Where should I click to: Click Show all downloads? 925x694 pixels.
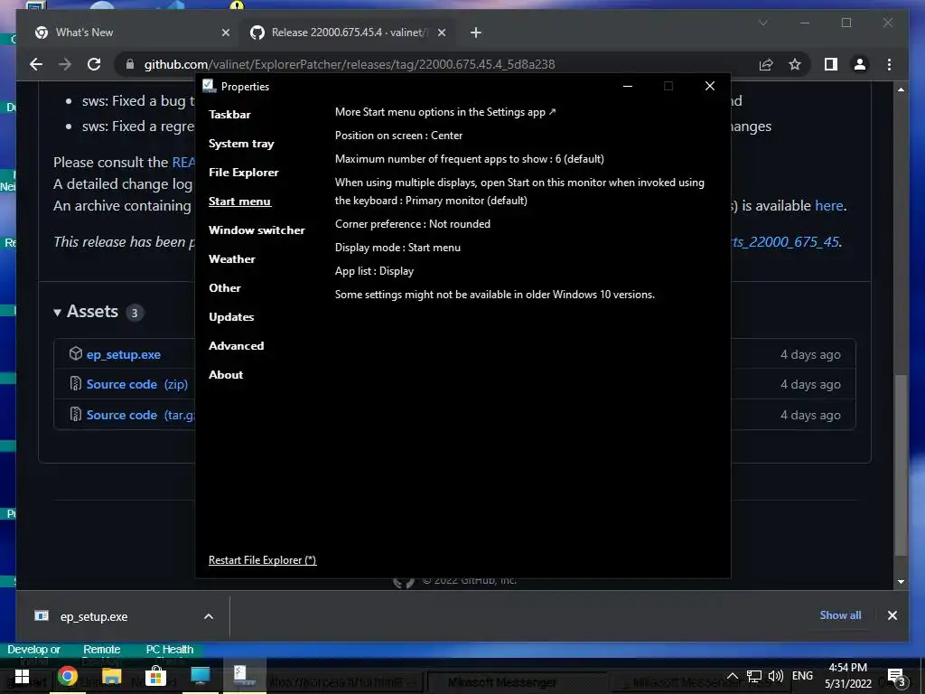click(x=840, y=615)
